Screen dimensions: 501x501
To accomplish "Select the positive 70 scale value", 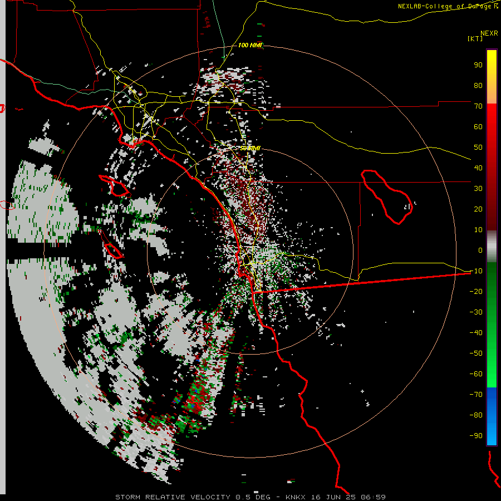I will coord(478,106).
